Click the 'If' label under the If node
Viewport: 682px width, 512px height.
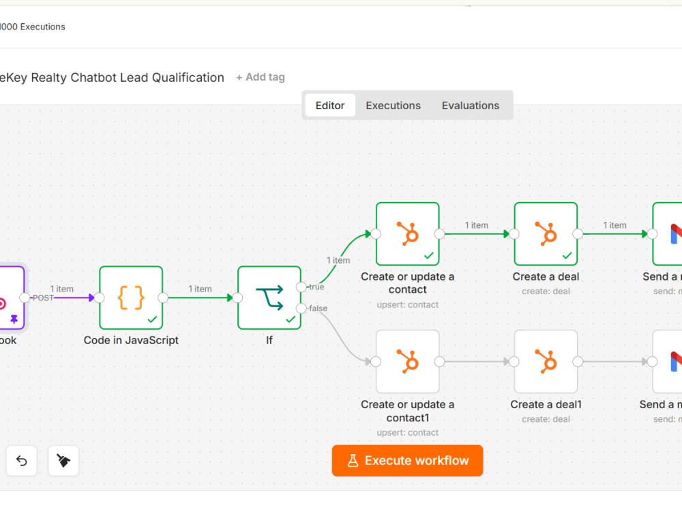tap(269, 341)
